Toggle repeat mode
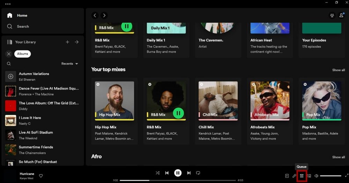Screen dimensions: 349x183 [x=198, y=173]
